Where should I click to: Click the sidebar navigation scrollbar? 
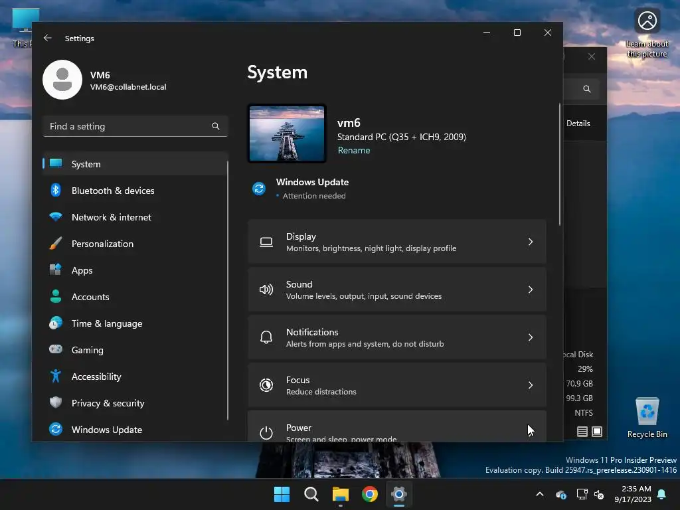tap(228, 290)
